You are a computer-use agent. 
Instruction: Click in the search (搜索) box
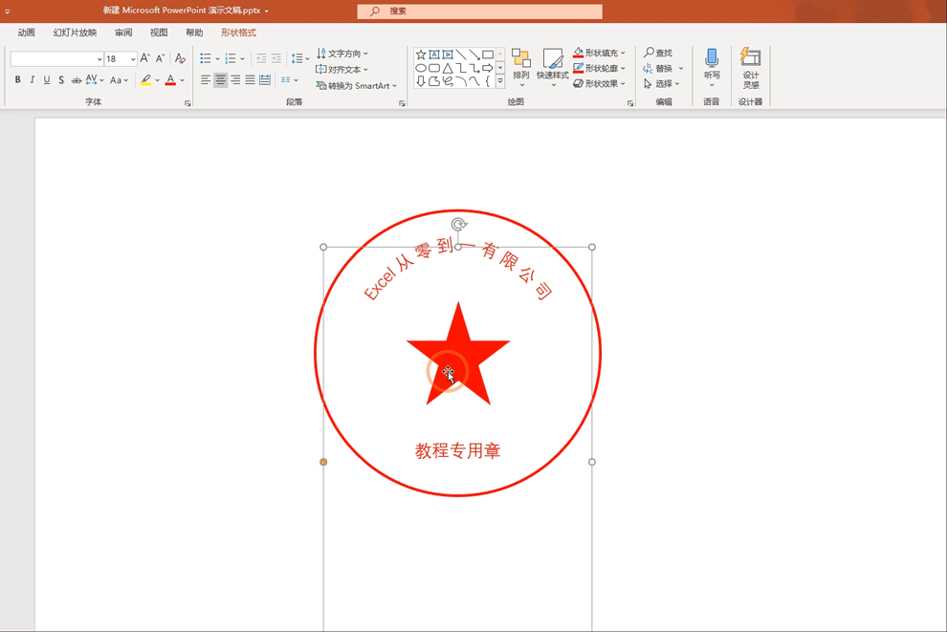(x=480, y=11)
